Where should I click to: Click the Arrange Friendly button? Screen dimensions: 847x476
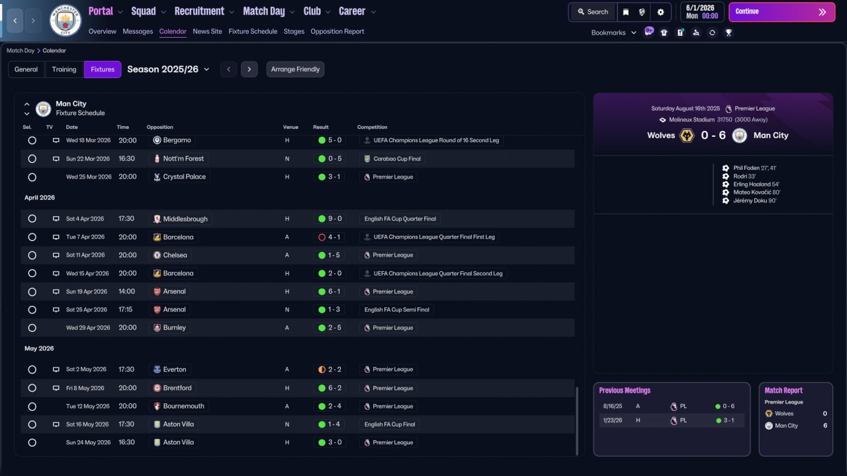tap(295, 69)
